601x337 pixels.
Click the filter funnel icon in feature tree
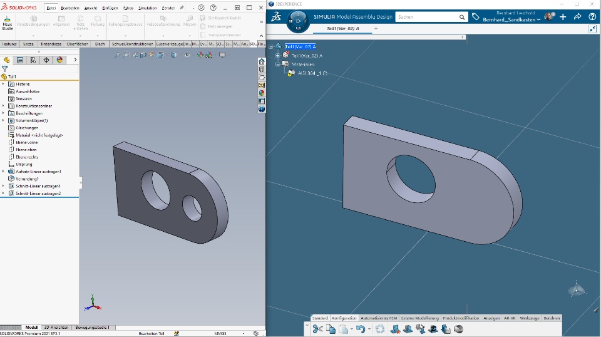(x=4, y=69)
